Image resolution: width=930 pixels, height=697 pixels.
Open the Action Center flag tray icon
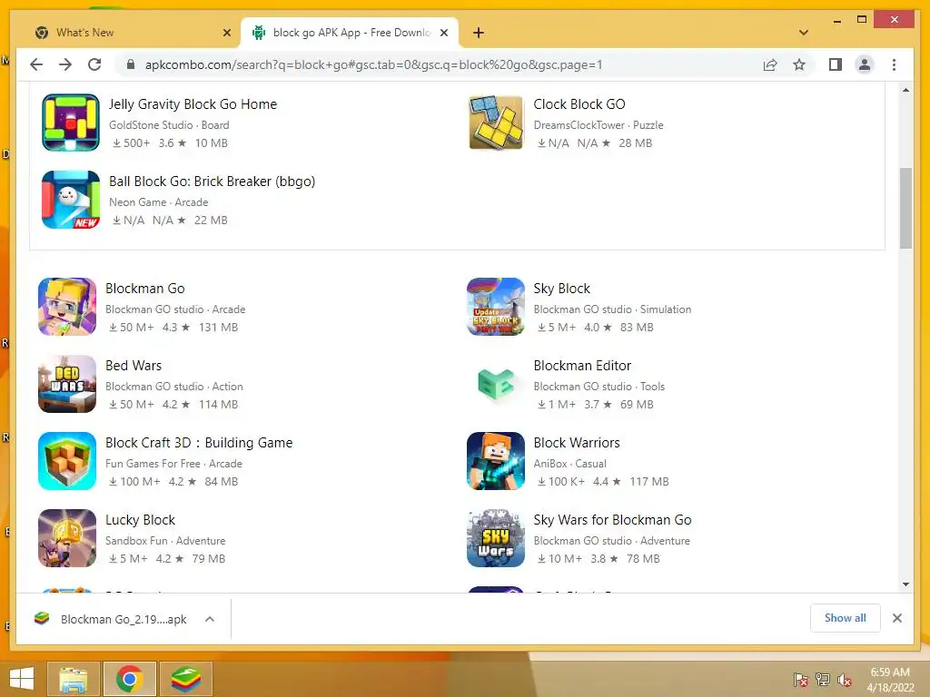tap(801, 680)
